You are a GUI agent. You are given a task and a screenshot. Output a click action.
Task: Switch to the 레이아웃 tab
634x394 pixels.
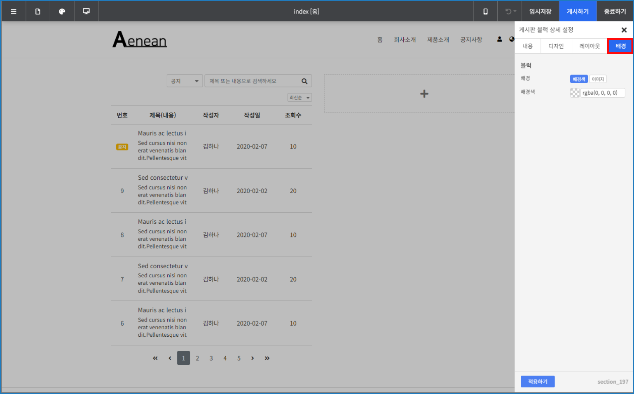(x=589, y=46)
